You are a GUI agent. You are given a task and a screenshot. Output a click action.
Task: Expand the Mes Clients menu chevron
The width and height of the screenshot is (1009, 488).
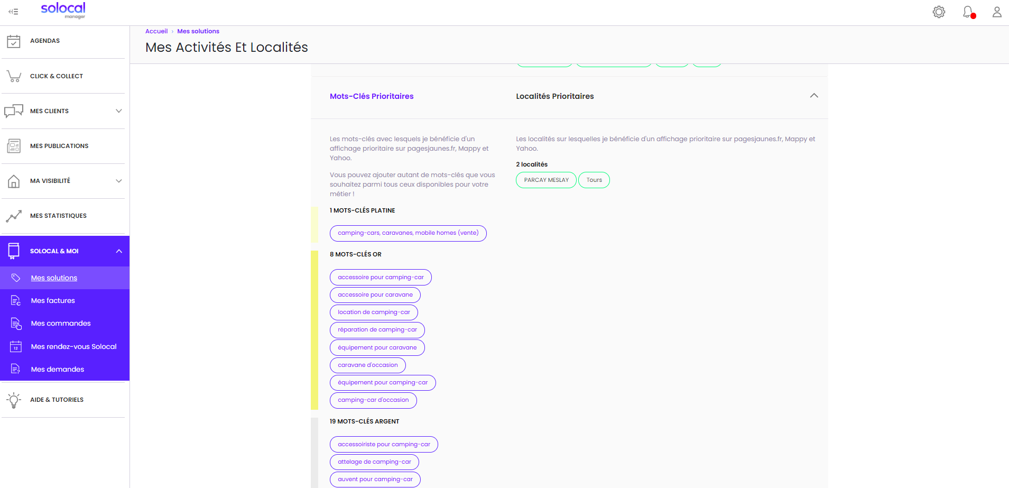pyautogui.click(x=119, y=111)
